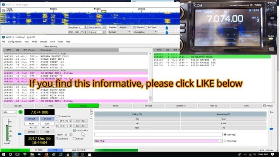The height and width of the screenshot is (157, 279).
Task: Open the View menu
Action: click(27, 42)
